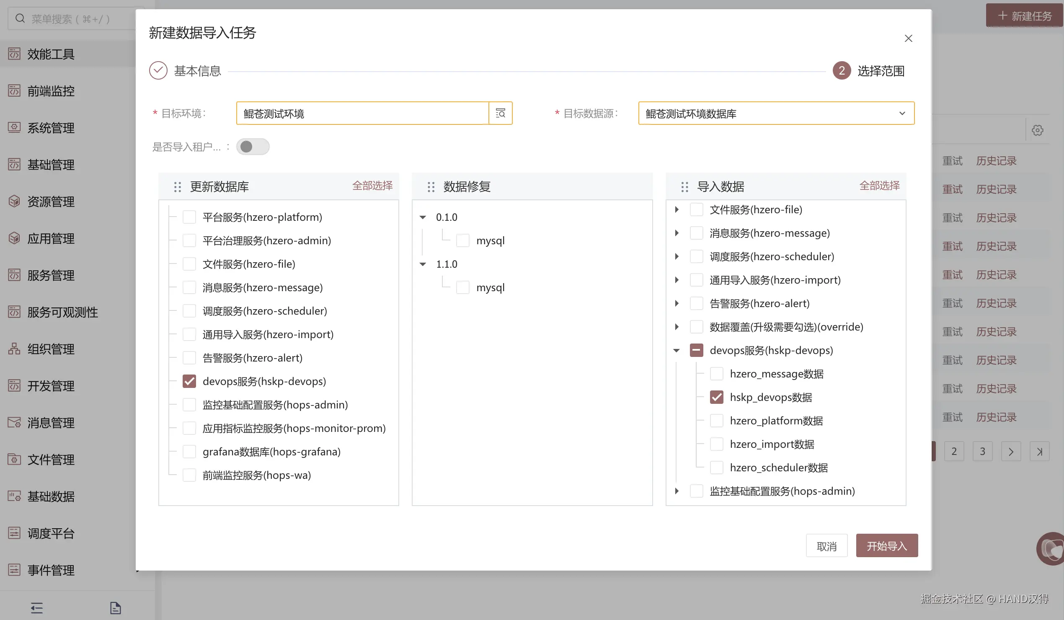
Task: Toggle the 是否导入租户 switch
Action: point(253,147)
